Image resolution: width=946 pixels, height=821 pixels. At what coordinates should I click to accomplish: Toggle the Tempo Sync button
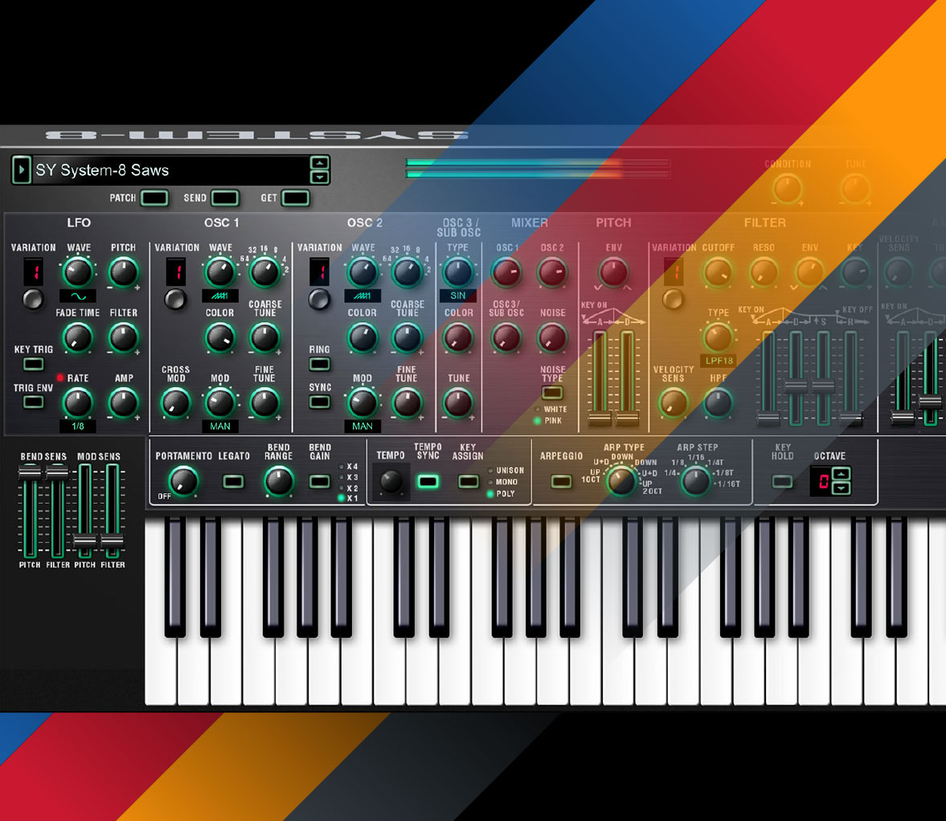[x=428, y=481]
